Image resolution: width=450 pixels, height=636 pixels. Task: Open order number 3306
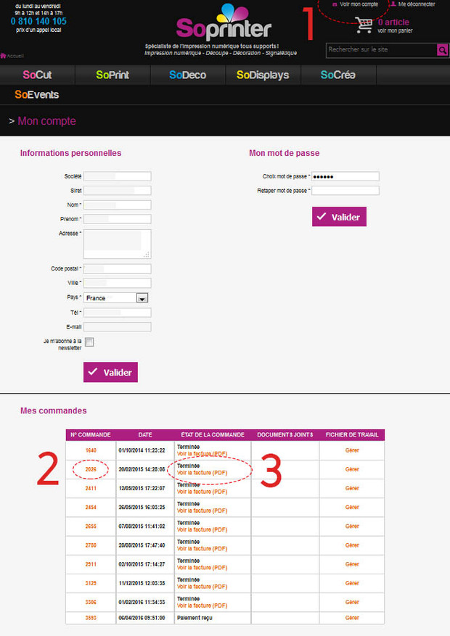pos(91,603)
